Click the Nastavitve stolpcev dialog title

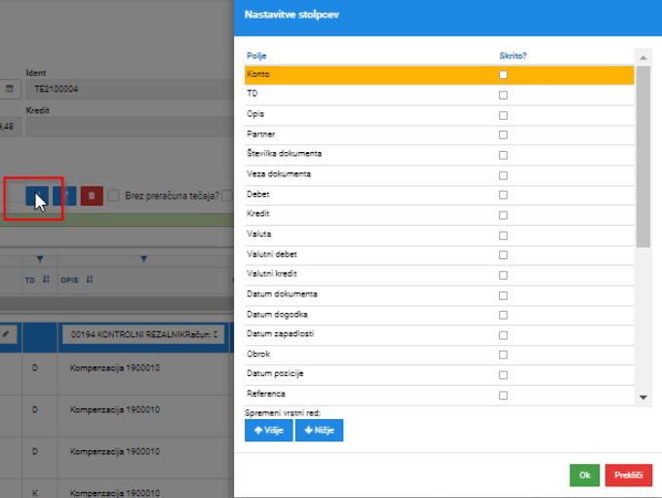pyautogui.click(x=292, y=15)
